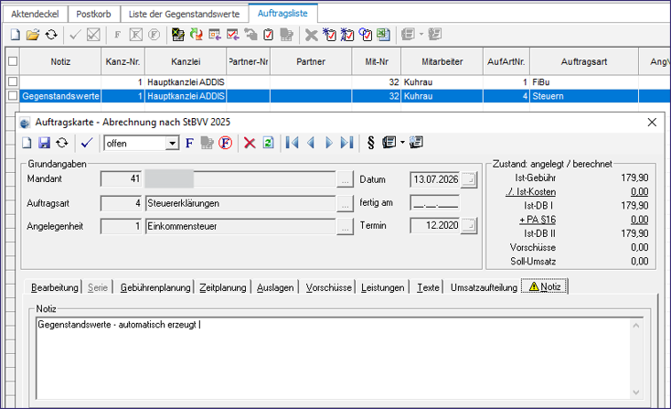The image size is (671, 409).
Task: Click clipboard with blue magnifier icon
Action: tap(366, 35)
